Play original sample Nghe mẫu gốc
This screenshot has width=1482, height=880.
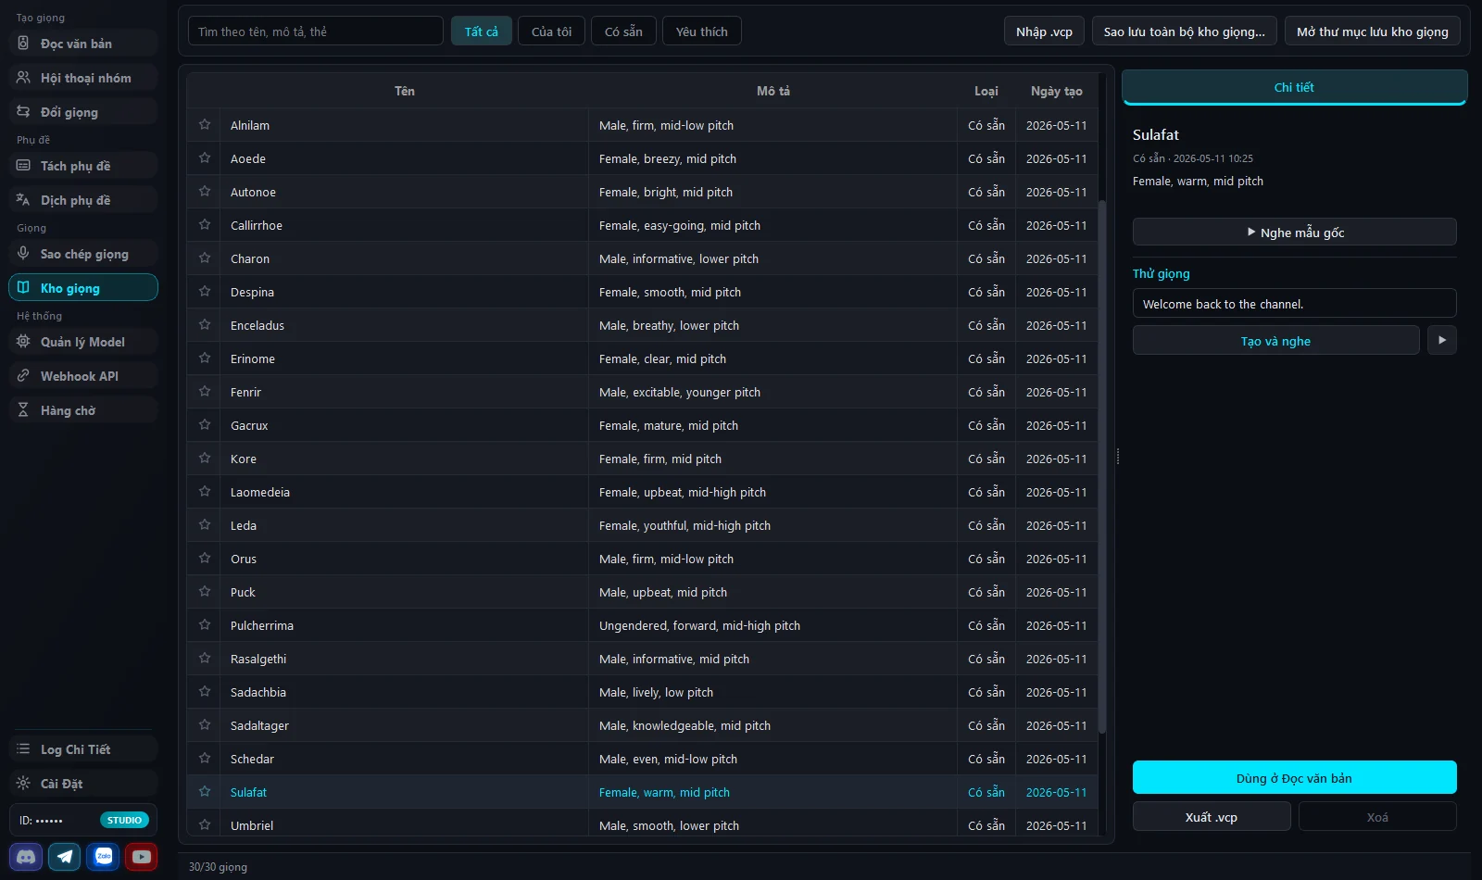(x=1294, y=232)
